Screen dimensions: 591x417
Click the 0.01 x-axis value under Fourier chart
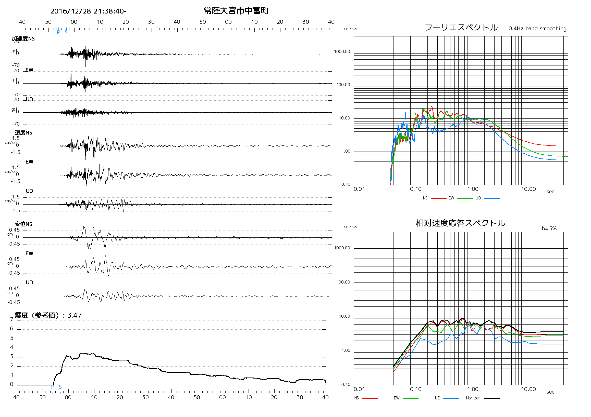pos(359,189)
